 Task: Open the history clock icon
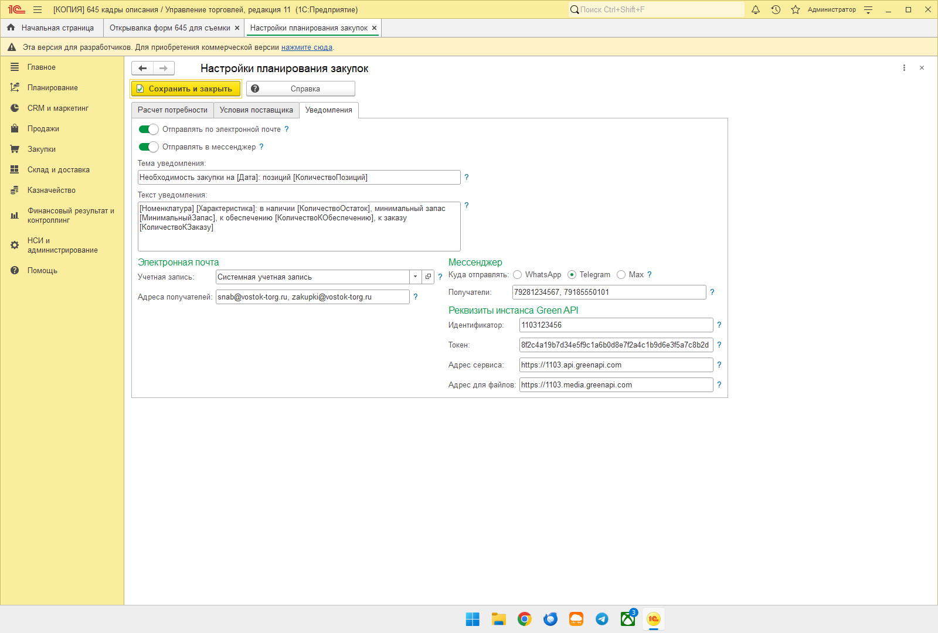776,9
